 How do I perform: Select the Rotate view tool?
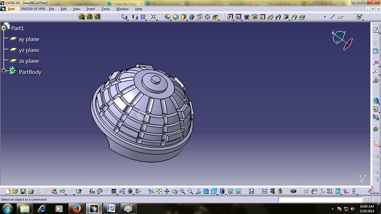pyautogui.click(x=175, y=192)
